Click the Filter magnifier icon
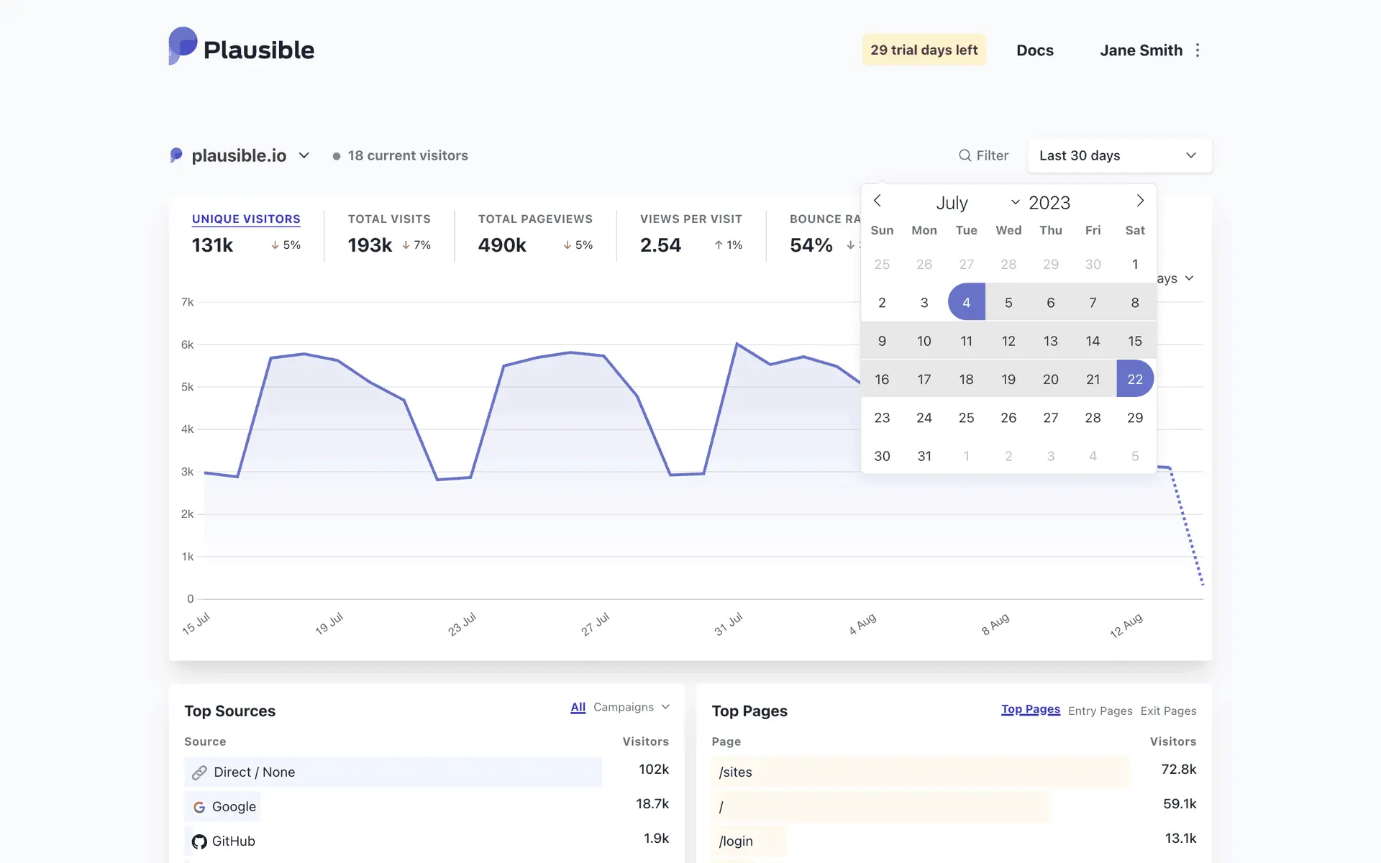This screenshot has height=863, width=1381. [965, 155]
